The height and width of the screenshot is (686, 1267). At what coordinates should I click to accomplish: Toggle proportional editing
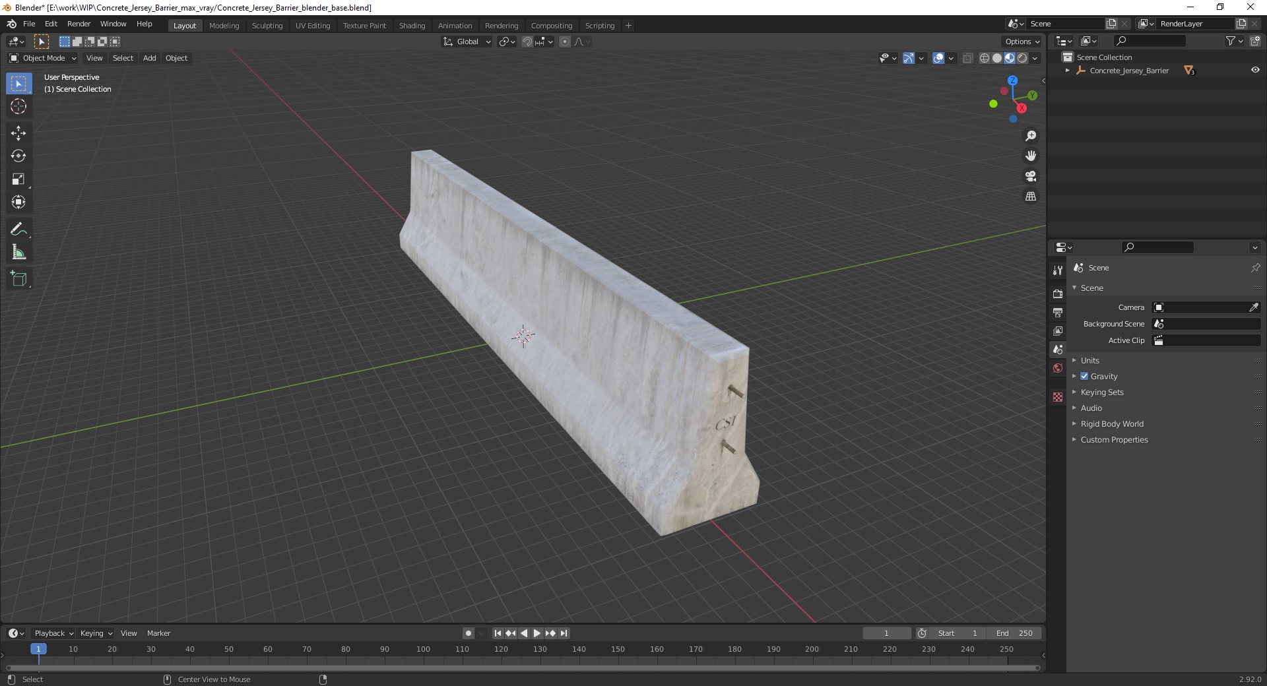565,42
